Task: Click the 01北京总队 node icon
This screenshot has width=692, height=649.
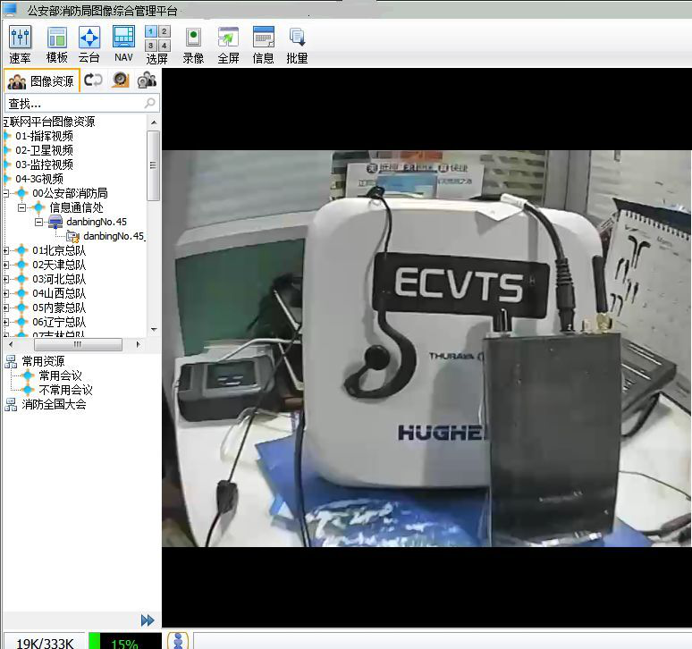Action: (21, 250)
